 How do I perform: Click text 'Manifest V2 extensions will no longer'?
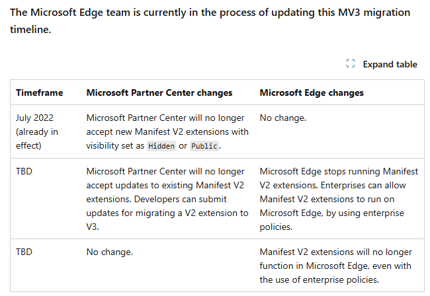[x=335, y=252]
